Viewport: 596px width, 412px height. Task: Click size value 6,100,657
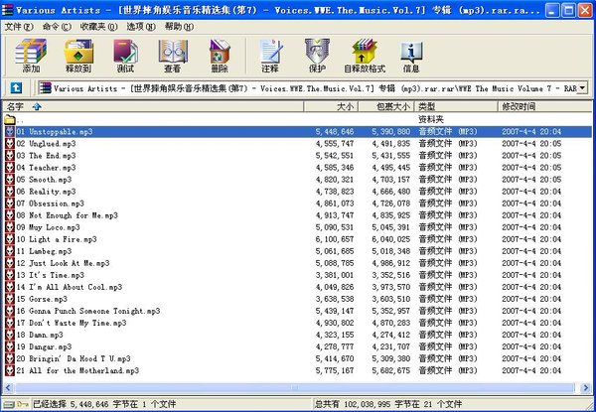tap(335, 239)
